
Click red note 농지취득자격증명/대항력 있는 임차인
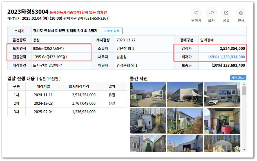click(x=78, y=12)
